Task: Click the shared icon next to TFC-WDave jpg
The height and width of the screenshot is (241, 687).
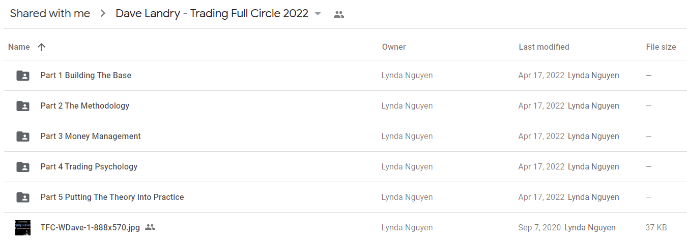Action: [150, 227]
